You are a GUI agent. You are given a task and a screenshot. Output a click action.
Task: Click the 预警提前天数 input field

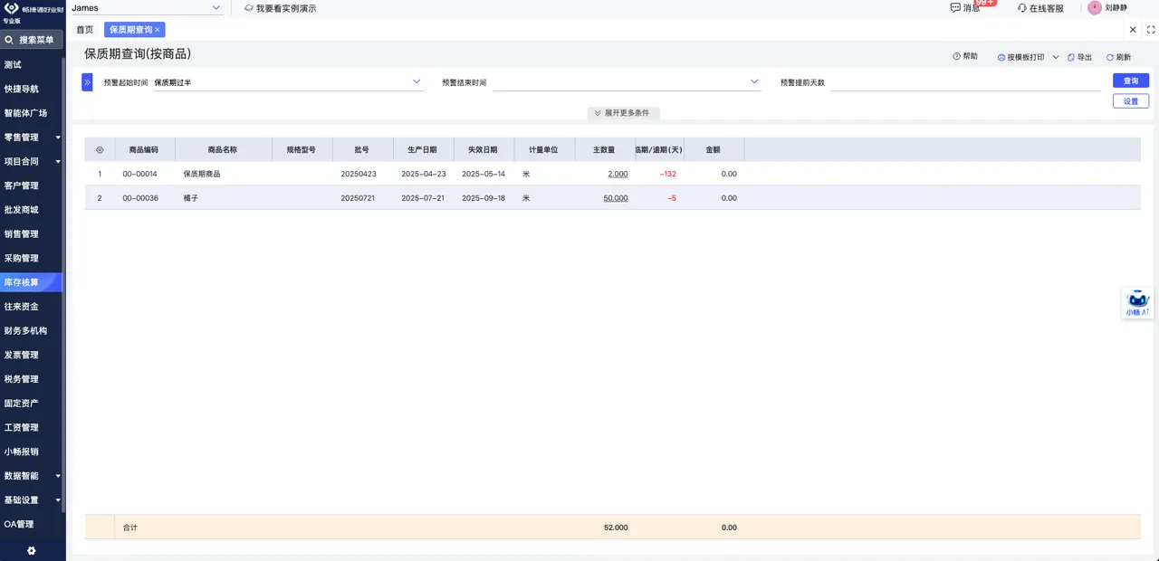pyautogui.click(x=965, y=82)
